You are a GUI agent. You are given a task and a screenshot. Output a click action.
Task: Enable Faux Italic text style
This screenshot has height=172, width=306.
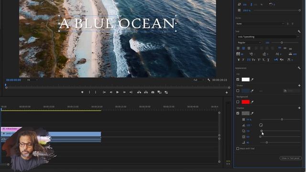(x=243, y=60)
